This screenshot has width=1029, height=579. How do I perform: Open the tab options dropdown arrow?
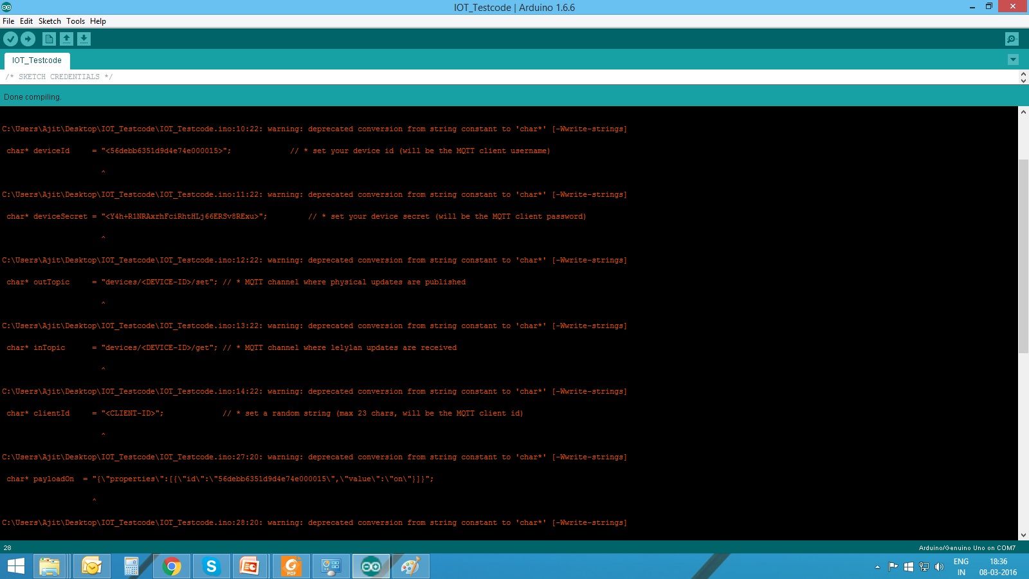1013,60
